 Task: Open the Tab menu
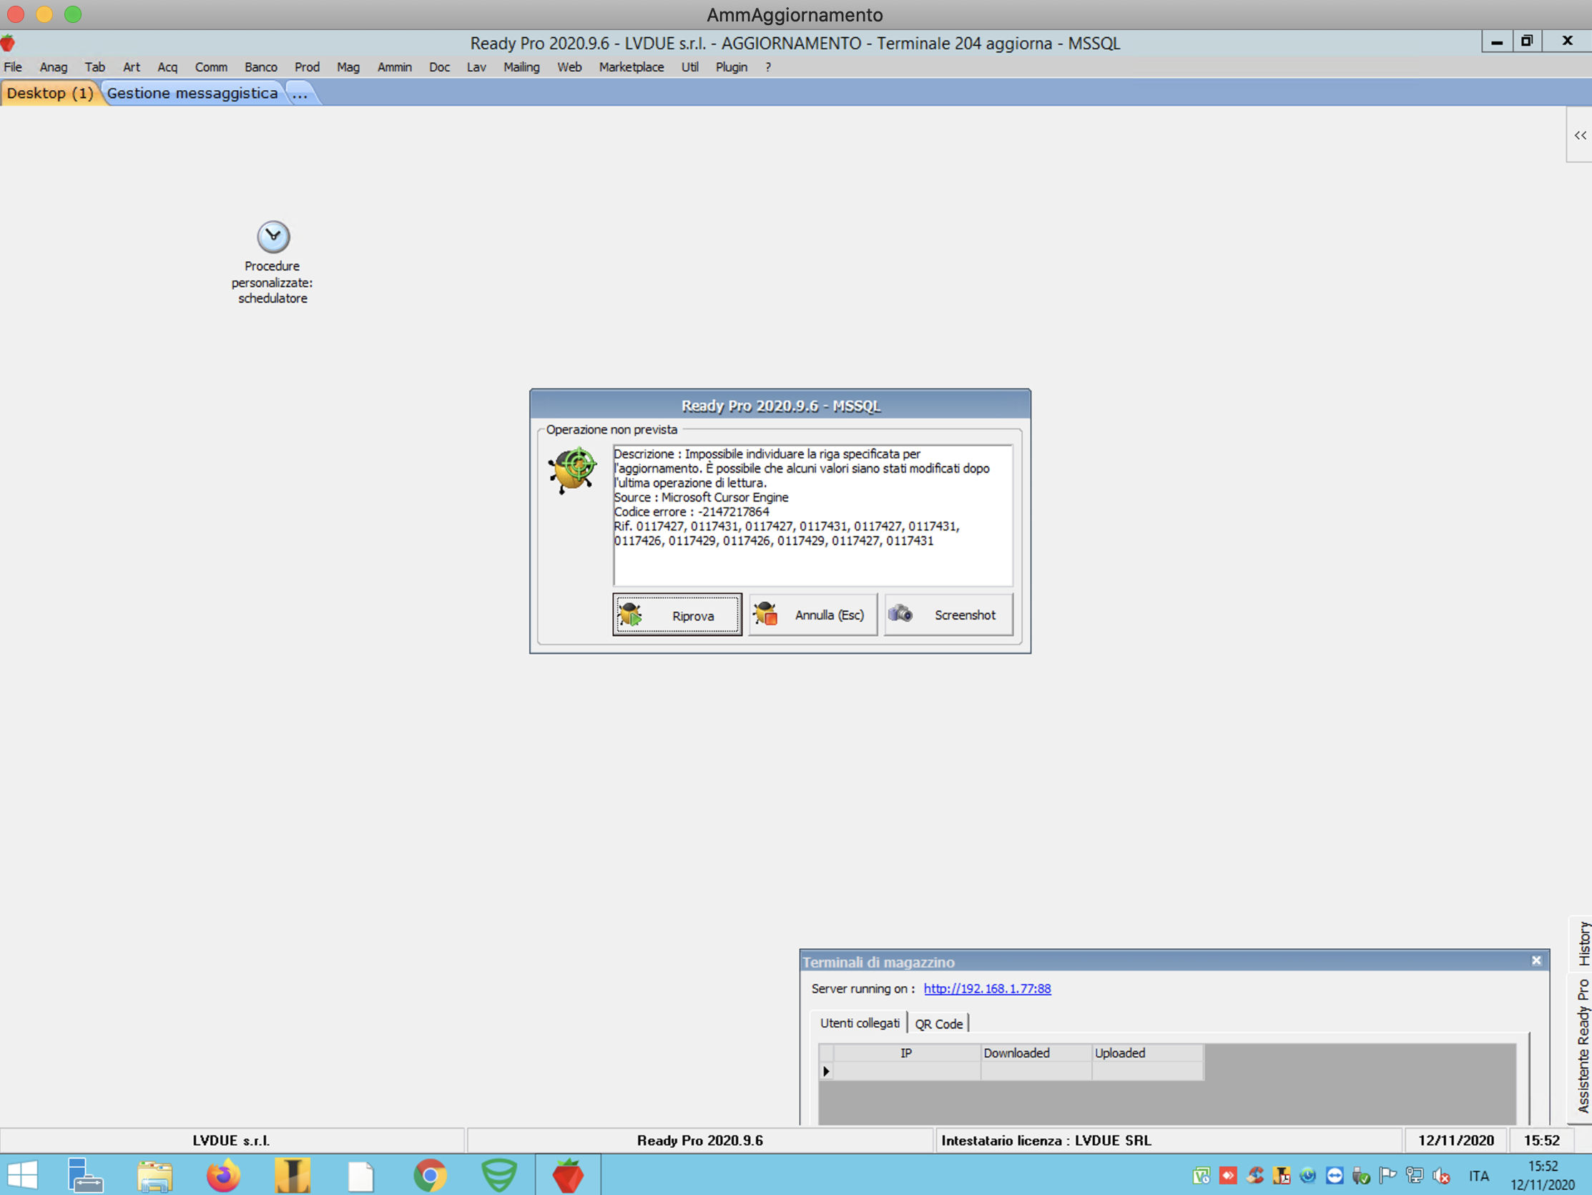pos(94,67)
